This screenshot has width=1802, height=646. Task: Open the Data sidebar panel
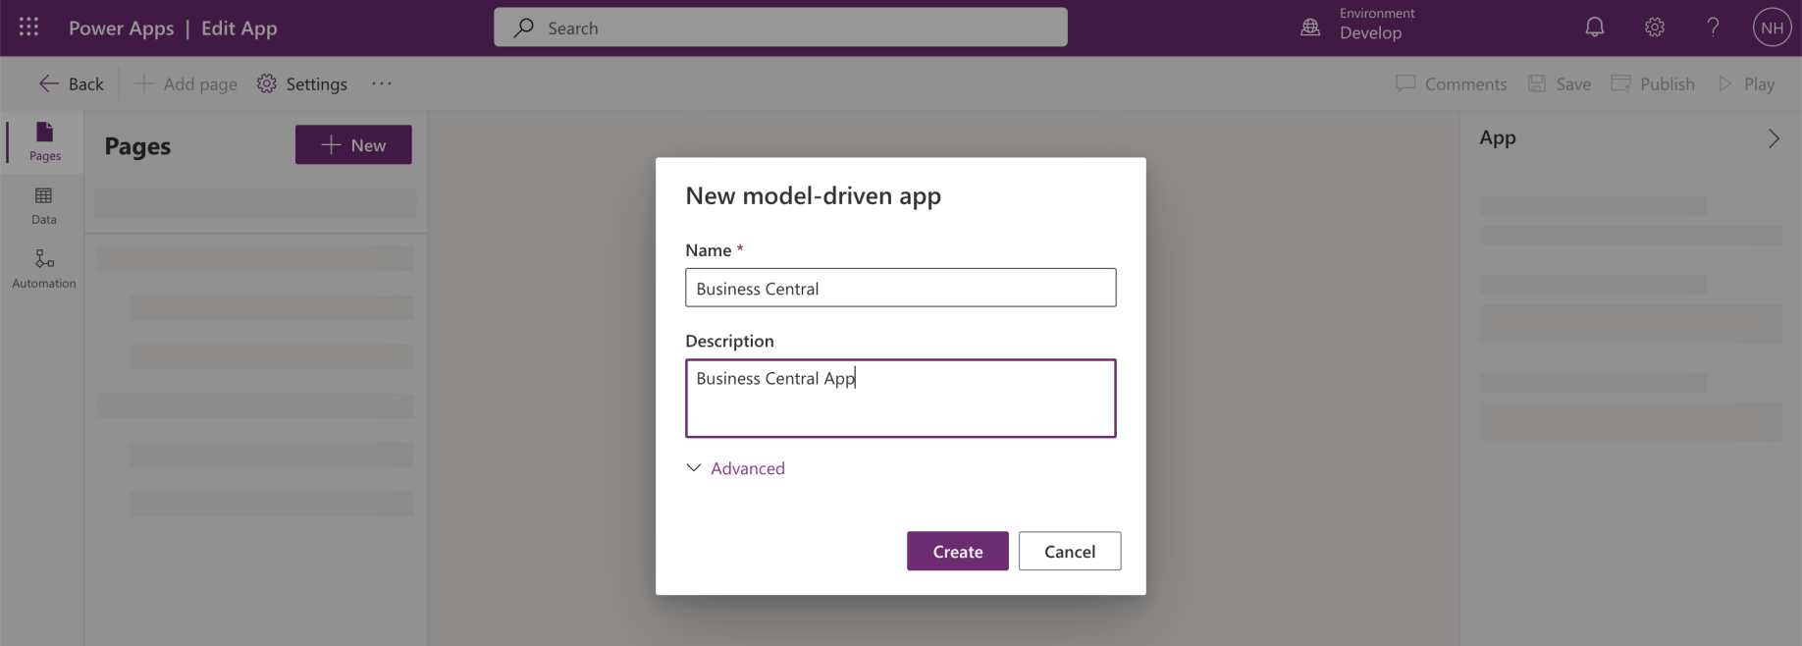point(44,206)
